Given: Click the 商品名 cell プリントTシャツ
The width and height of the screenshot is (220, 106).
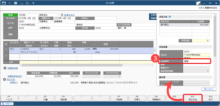Looking at the screenshot, I should pos(29,52).
